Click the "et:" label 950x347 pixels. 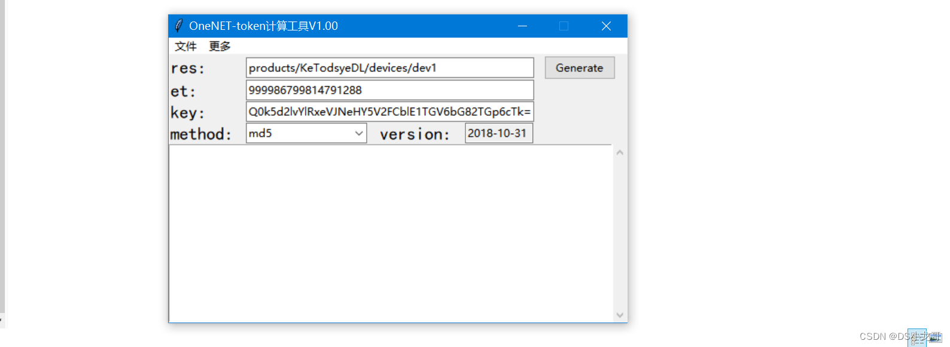point(183,91)
